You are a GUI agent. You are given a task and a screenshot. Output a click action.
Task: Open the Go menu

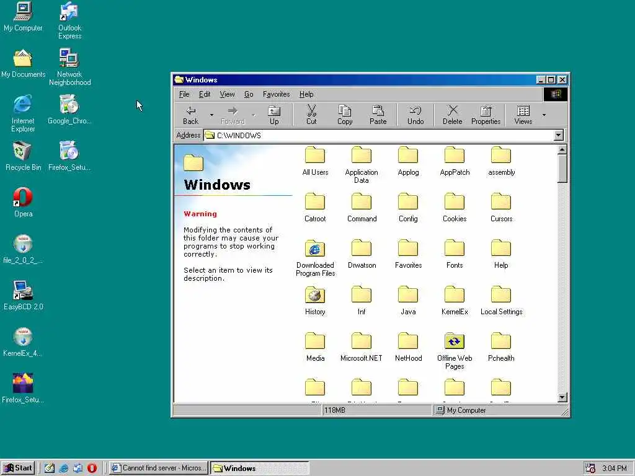click(x=249, y=94)
